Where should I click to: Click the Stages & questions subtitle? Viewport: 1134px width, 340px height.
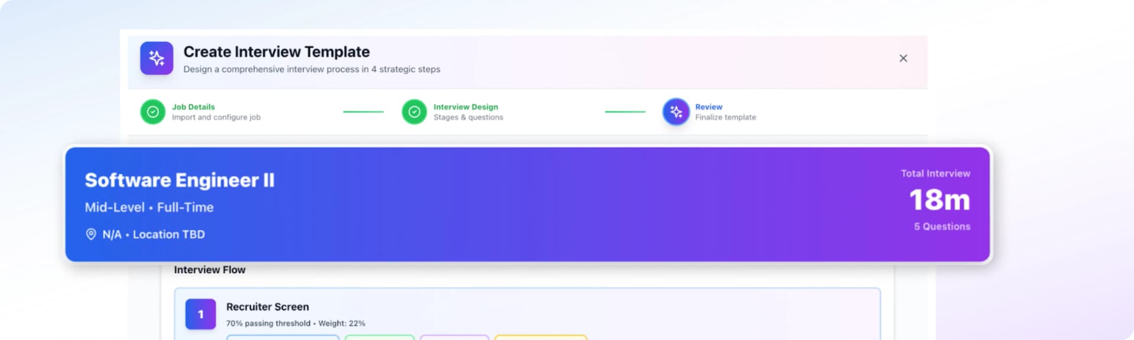point(468,117)
